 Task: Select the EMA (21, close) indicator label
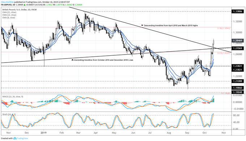9,12
